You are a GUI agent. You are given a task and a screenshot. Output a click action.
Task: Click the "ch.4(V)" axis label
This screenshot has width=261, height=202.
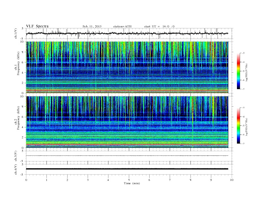pos(16,169)
